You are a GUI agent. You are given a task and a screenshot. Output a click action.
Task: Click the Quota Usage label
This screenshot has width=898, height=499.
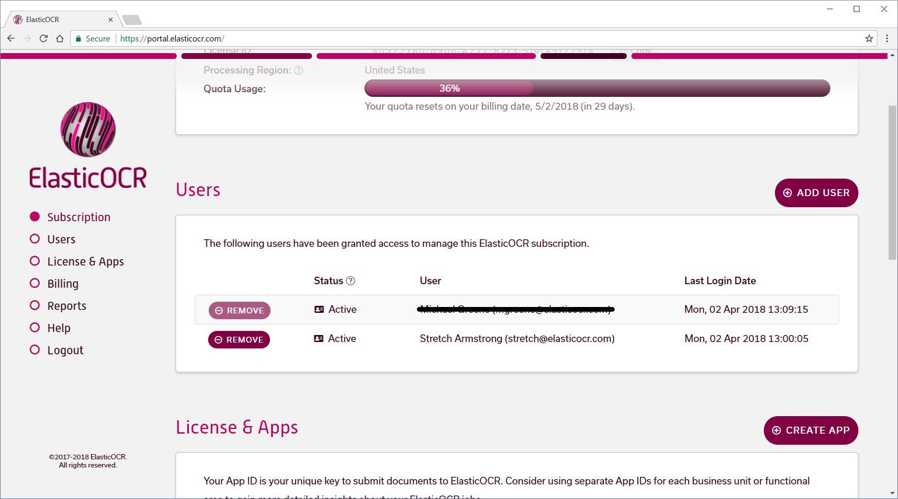(x=234, y=89)
